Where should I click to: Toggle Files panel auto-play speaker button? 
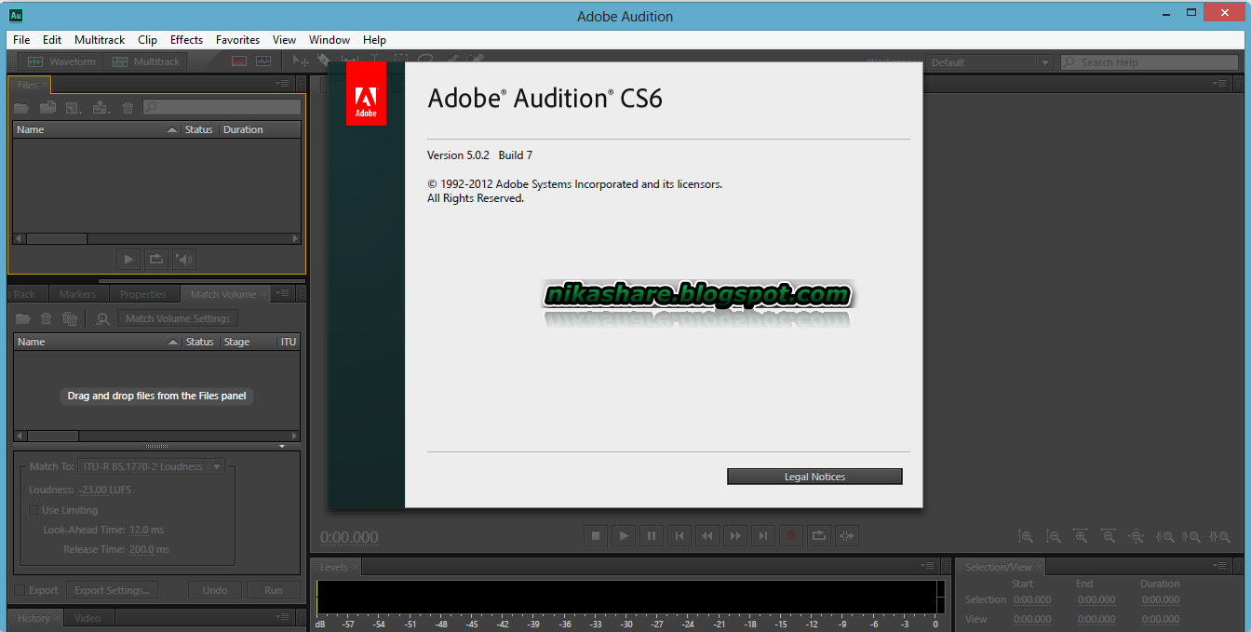[x=183, y=260]
